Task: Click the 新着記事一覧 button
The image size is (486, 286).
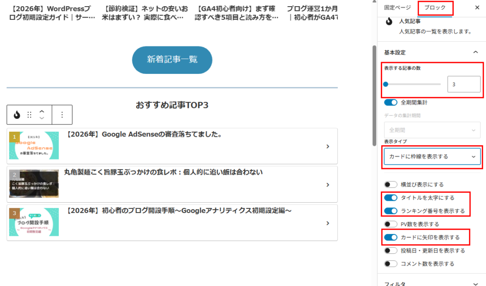Action: [172, 60]
